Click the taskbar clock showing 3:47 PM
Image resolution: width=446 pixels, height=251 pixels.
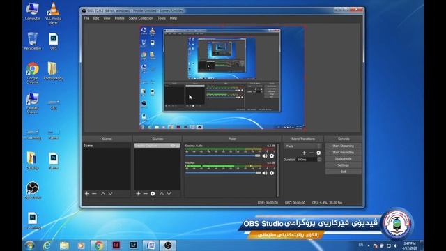point(410,245)
